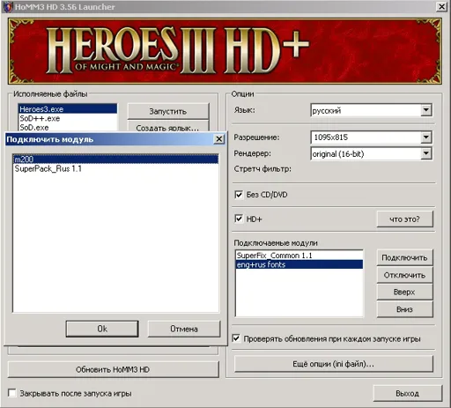This screenshot has height=408, width=451.
Task: Click Отмена to cancel module dialog
Action: tap(184, 329)
